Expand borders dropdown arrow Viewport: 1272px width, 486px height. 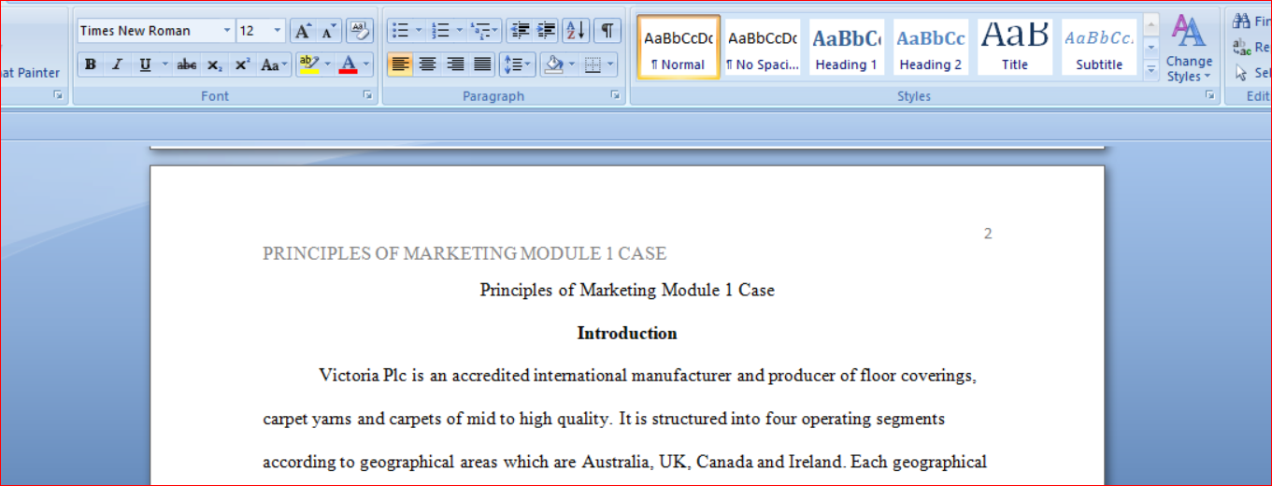pos(611,64)
